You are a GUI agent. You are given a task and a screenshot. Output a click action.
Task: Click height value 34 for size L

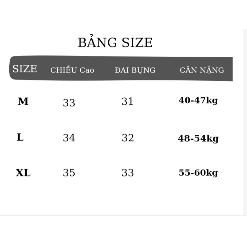click(x=69, y=138)
